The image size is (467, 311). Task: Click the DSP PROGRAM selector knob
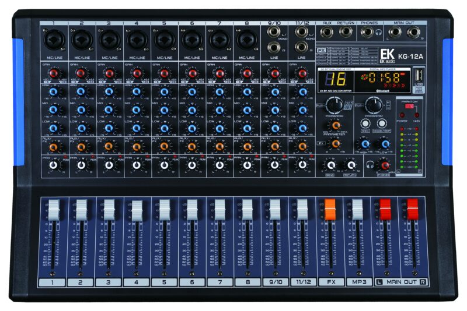[334, 105]
